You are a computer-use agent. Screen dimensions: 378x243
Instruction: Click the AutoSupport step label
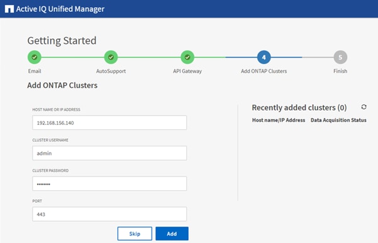pos(111,71)
